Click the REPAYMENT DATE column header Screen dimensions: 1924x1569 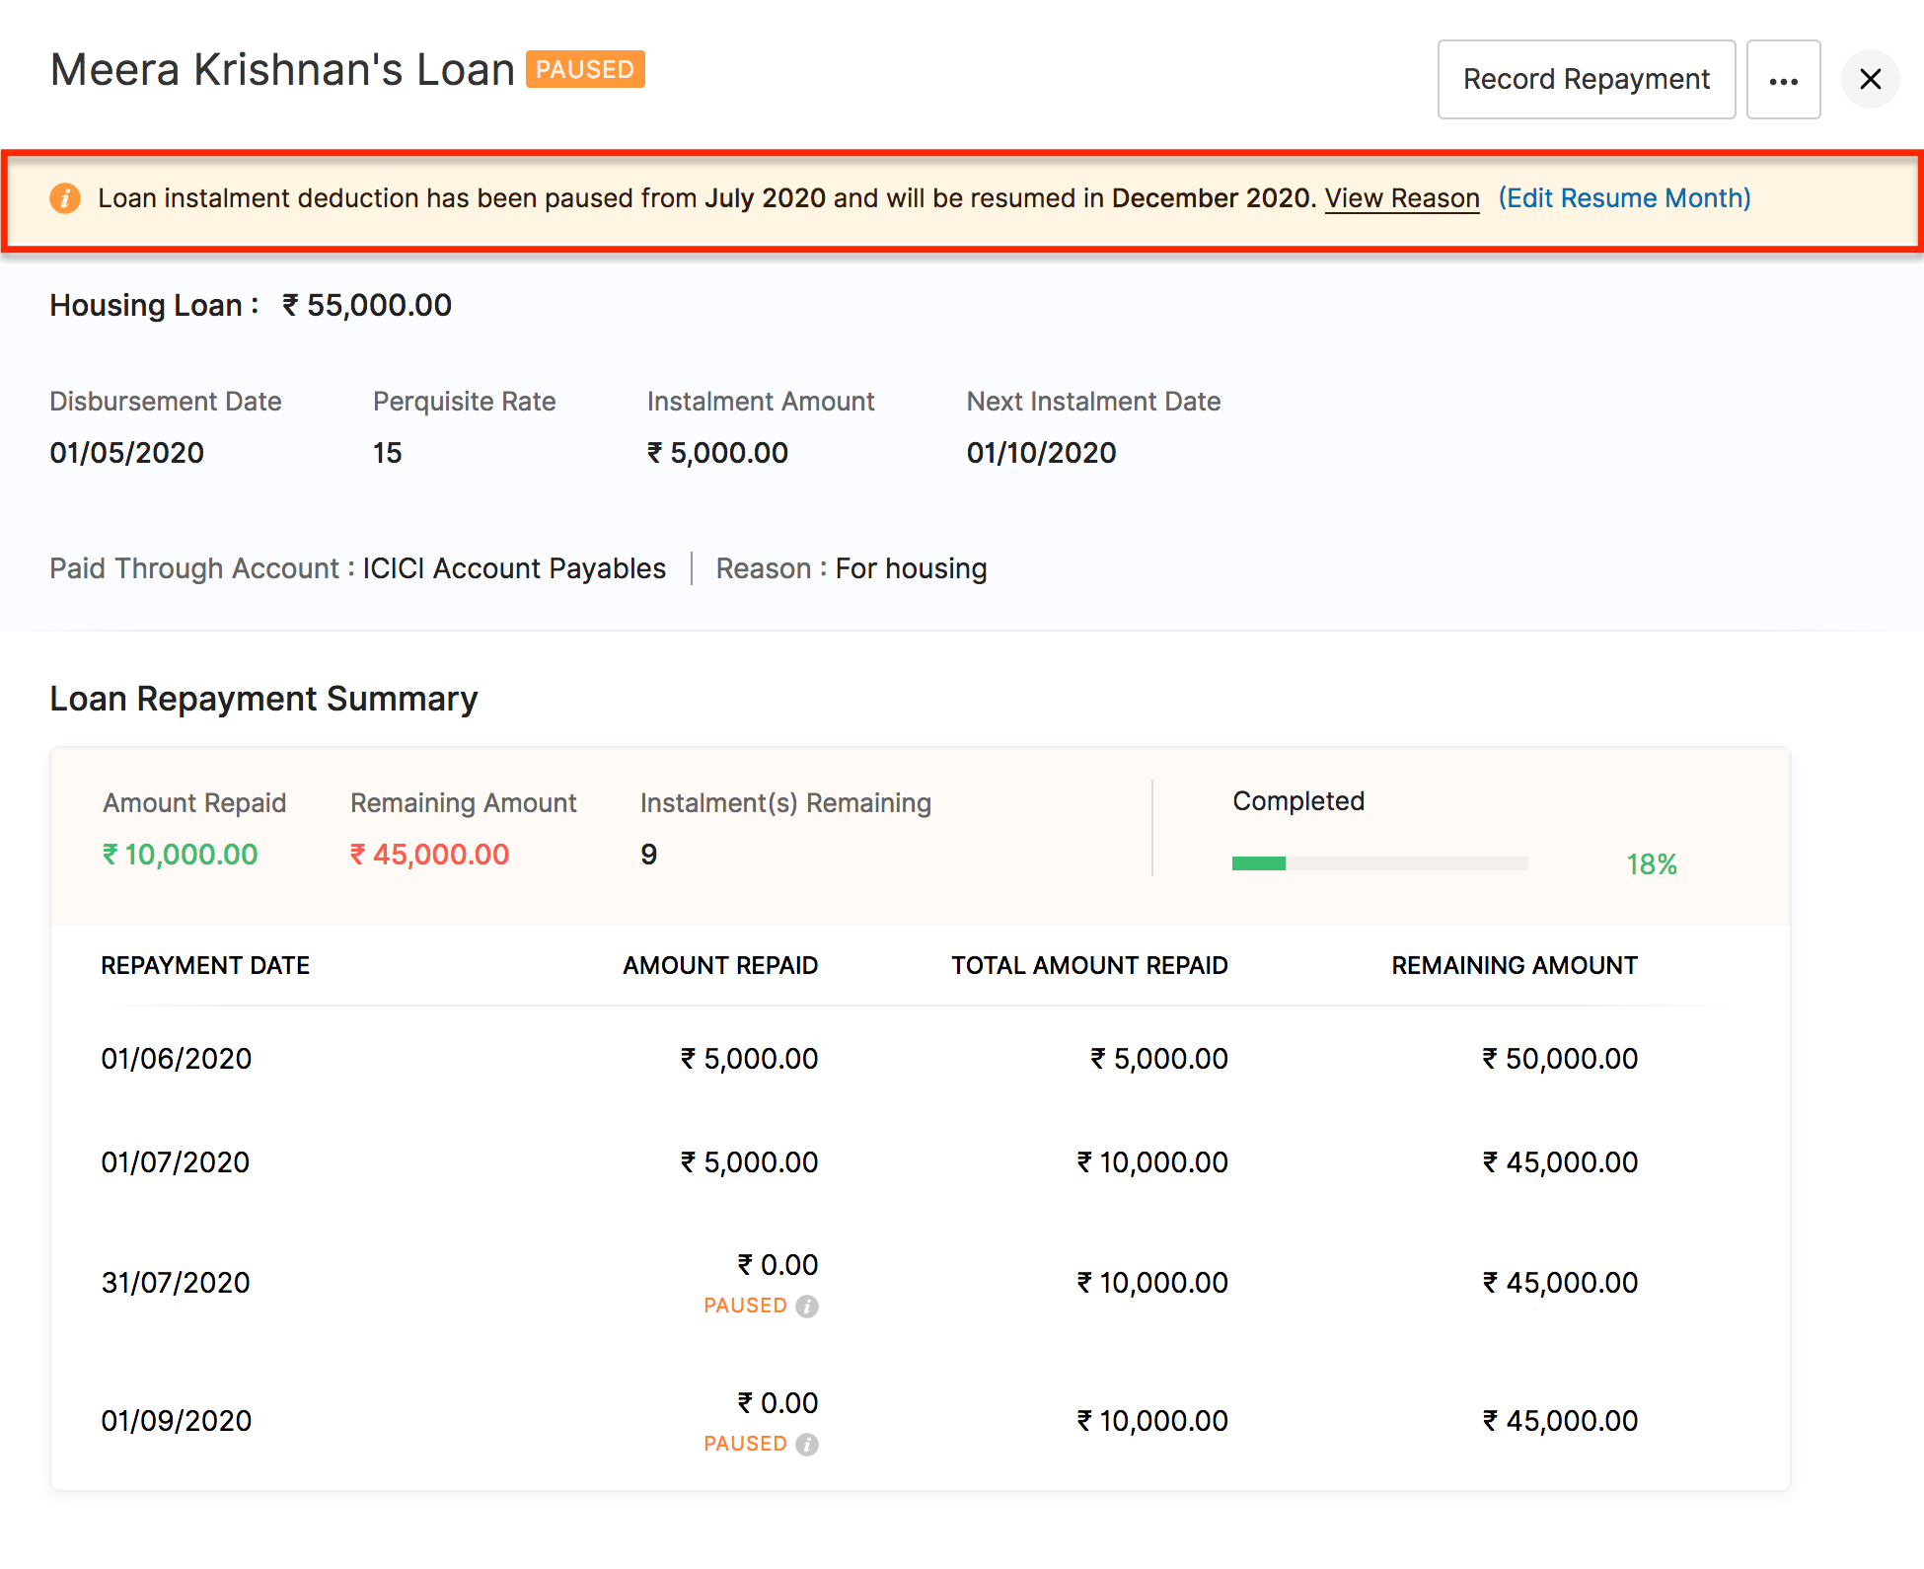pyautogui.click(x=205, y=965)
